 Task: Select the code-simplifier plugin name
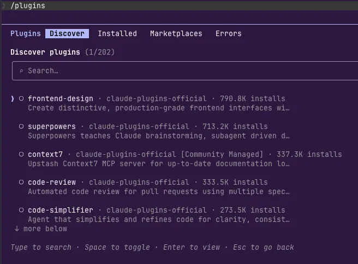pyautogui.click(x=61, y=210)
